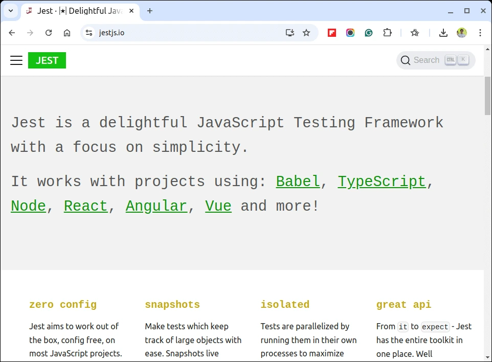Open the hamburger navigation menu
The image size is (492, 362).
click(16, 60)
